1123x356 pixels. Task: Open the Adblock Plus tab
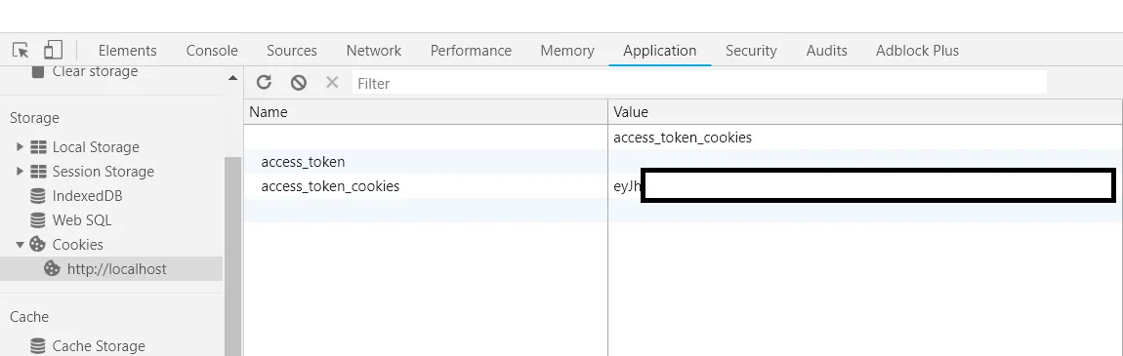[917, 51]
